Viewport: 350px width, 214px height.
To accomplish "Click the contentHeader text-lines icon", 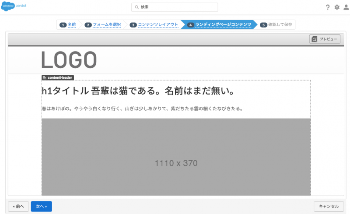I will pyautogui.click(x=45, y=77).
